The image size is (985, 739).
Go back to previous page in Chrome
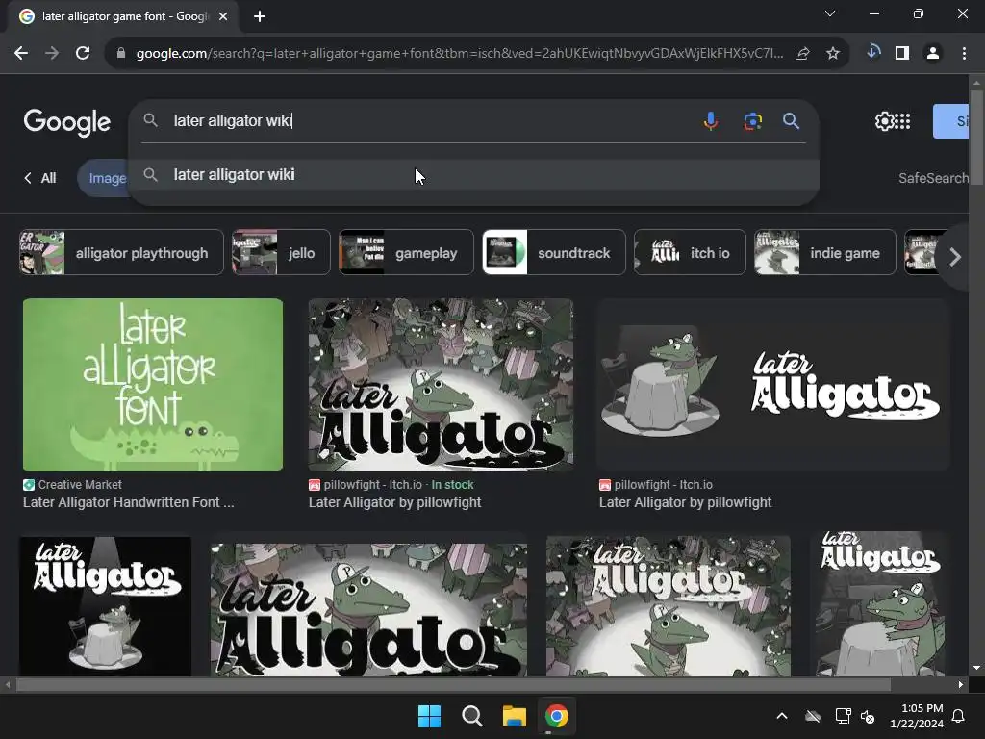(x=21, y=54)
